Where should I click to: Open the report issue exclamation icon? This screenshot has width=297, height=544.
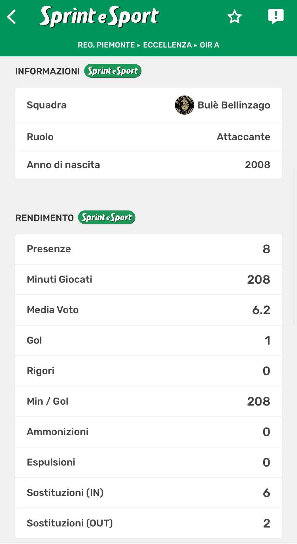(275, 16)
